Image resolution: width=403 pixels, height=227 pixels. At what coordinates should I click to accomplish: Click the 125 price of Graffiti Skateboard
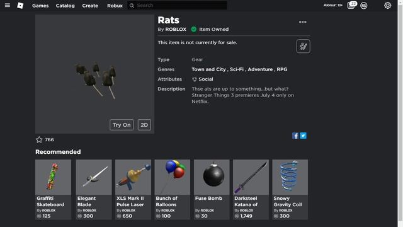(x=47, y=216)
